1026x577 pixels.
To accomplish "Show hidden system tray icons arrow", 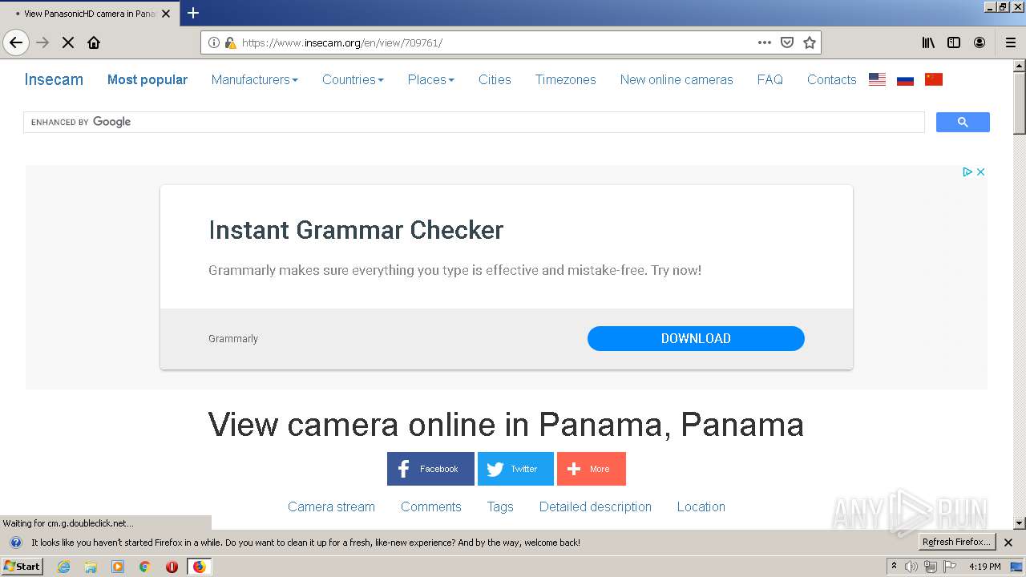I will 895,567.
